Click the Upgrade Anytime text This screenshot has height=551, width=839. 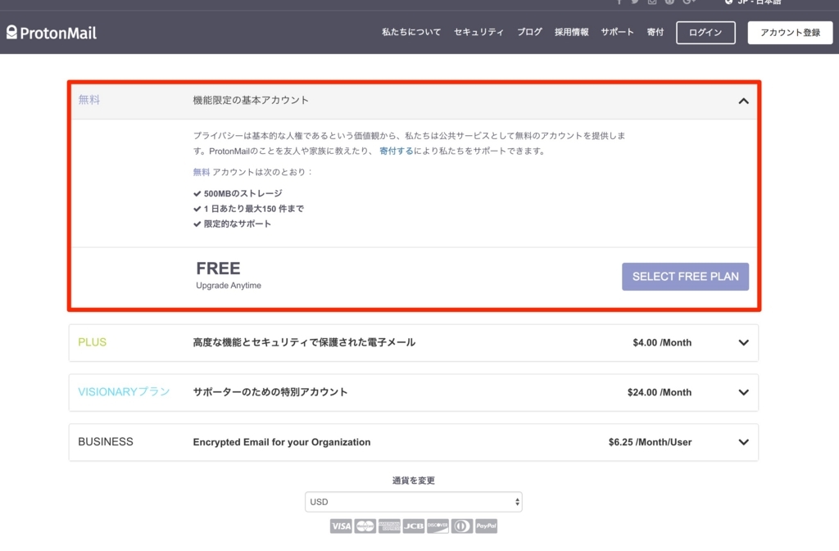(x=229, y=286)
